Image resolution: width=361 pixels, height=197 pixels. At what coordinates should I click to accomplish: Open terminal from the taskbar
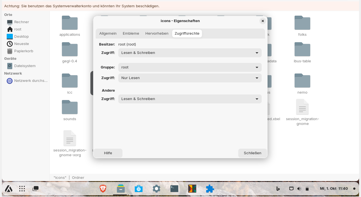pyautogui.click(x=174, y=189)
